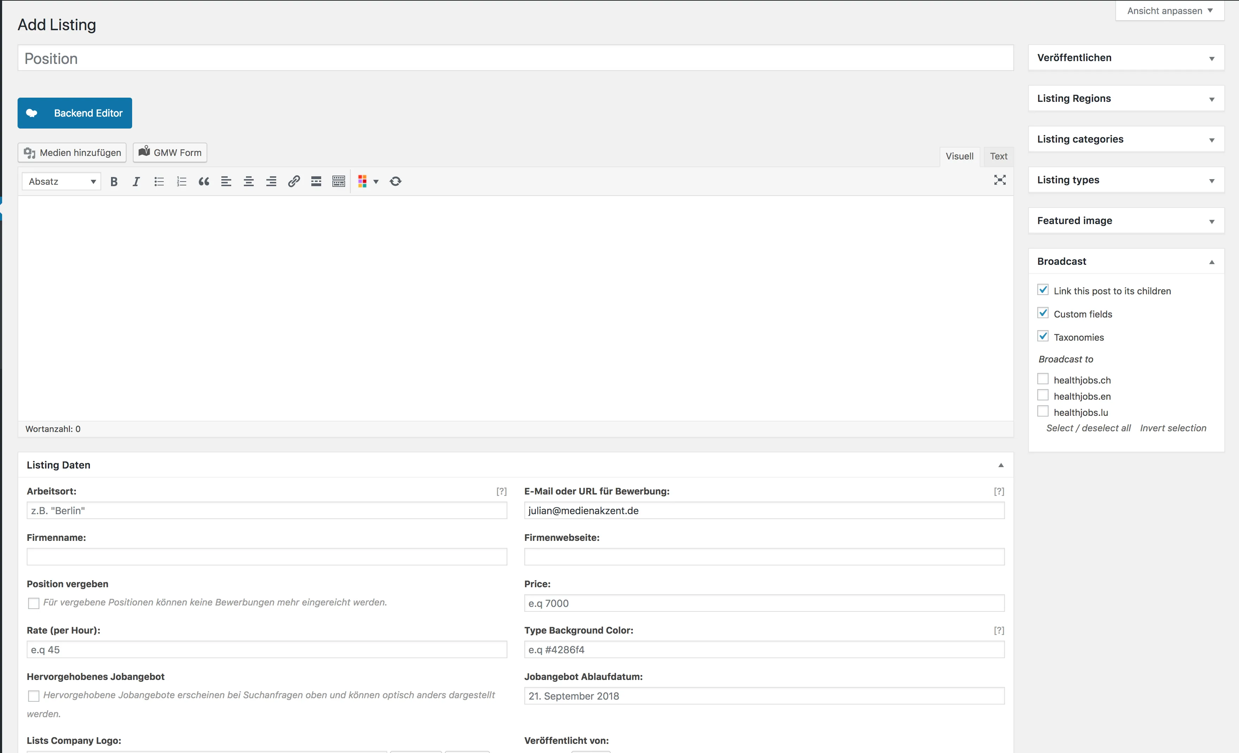The height and width of the screenshot is (753, 1239).
Task: Click the Firmenname input field
Action: coord(266,557)
